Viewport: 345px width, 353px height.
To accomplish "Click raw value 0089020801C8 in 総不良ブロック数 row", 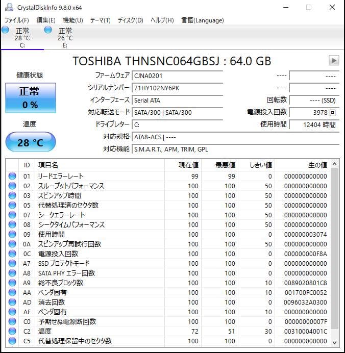I will [x=305, y=283].
